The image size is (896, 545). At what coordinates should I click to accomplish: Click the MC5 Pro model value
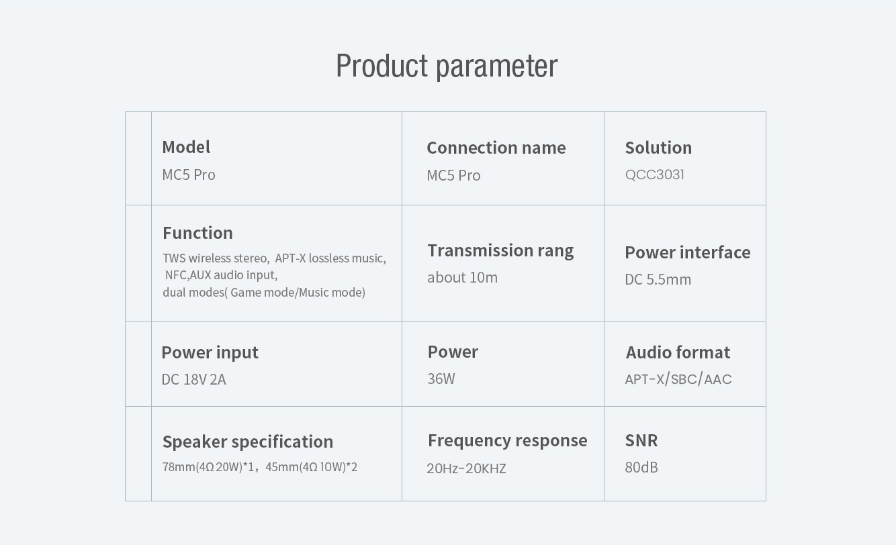pos(189,175)
